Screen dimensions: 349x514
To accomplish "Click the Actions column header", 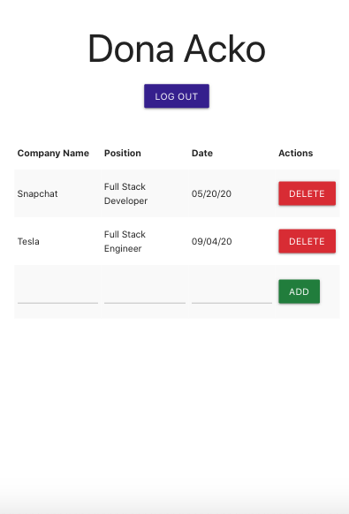I will coord(295,153).
